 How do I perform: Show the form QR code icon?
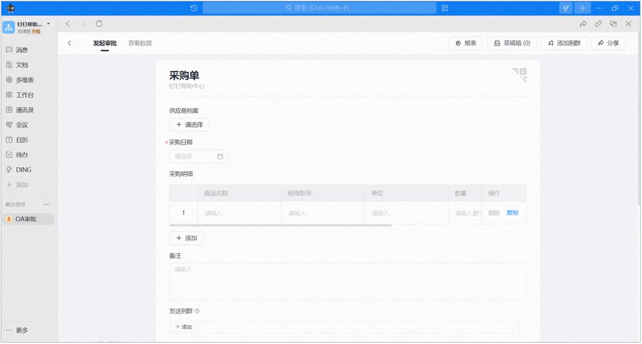[x=520, y=75]
